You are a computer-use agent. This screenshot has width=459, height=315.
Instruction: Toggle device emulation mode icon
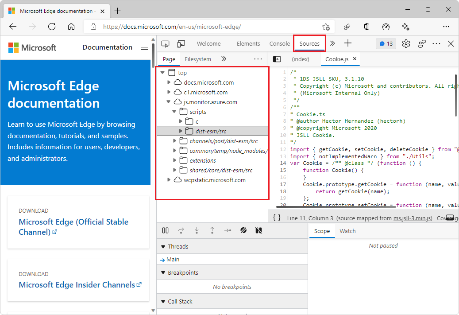(x=181, y=43)
